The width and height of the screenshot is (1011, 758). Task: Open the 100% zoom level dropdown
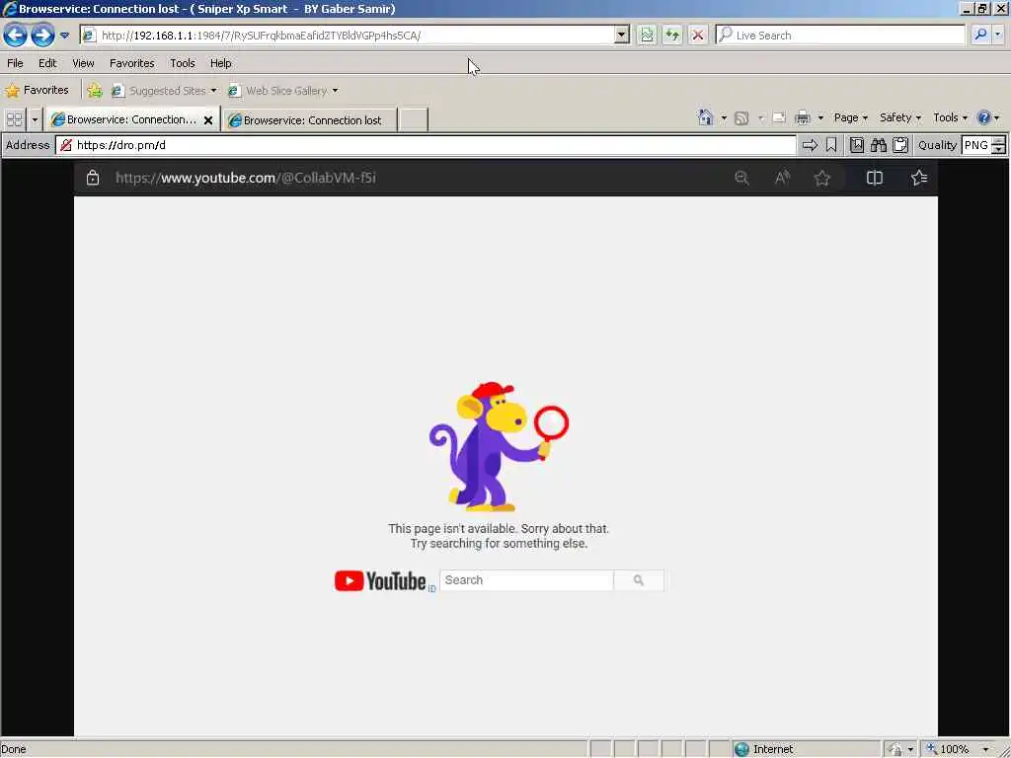click(986, 749)
